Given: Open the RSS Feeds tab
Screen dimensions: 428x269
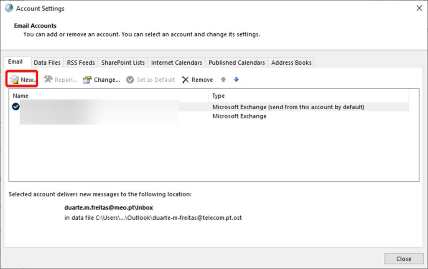Looking at the screenshot, I should pos(81,63).
